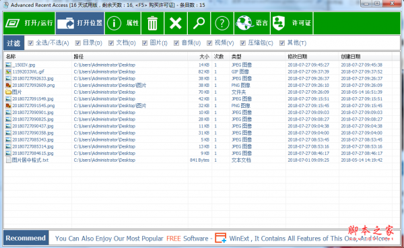Select the 图片 folder row
The image size is (404, 248).
click(x=202, y=92)
